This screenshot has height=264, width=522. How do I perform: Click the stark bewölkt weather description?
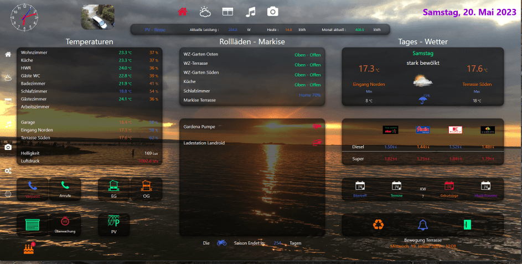click(x=423, y=63)
